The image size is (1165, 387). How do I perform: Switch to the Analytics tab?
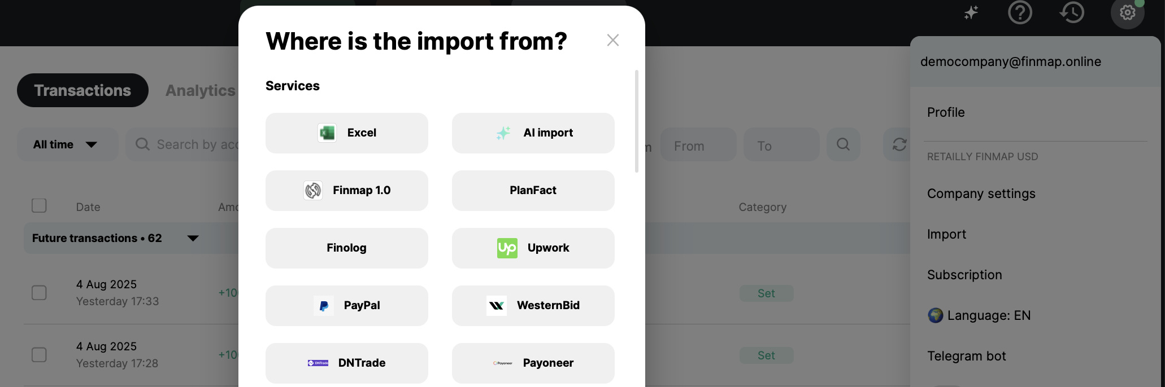(x=201, y=90)
